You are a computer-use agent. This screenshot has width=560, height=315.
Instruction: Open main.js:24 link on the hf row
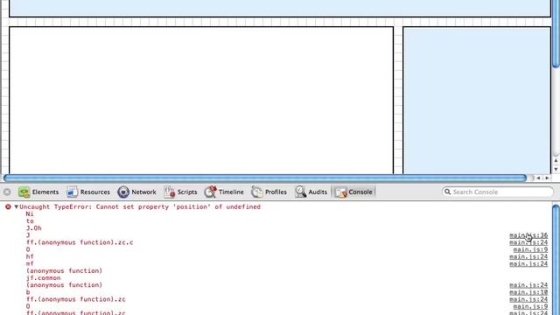pyautogui.click(x=528, y=256)
